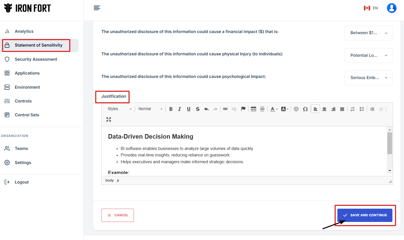Insert a table into the editor
Screen dimensions: 404x240
[254, 109]
